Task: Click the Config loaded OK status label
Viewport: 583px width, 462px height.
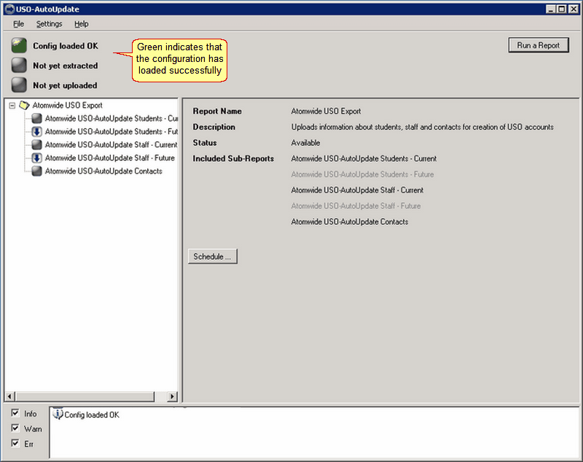Action: click(x=66, y=46)
